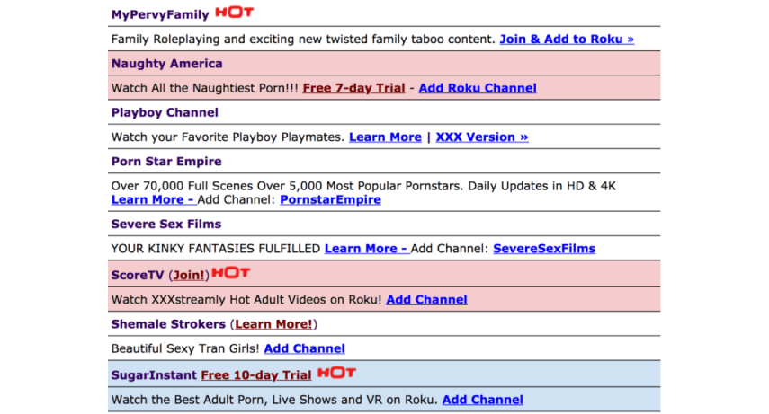The height and width of the screenshot is (414, 769).
Task: Open SugarInstant 'Free 10-day Trial' link
Action: tap(256, 375)
